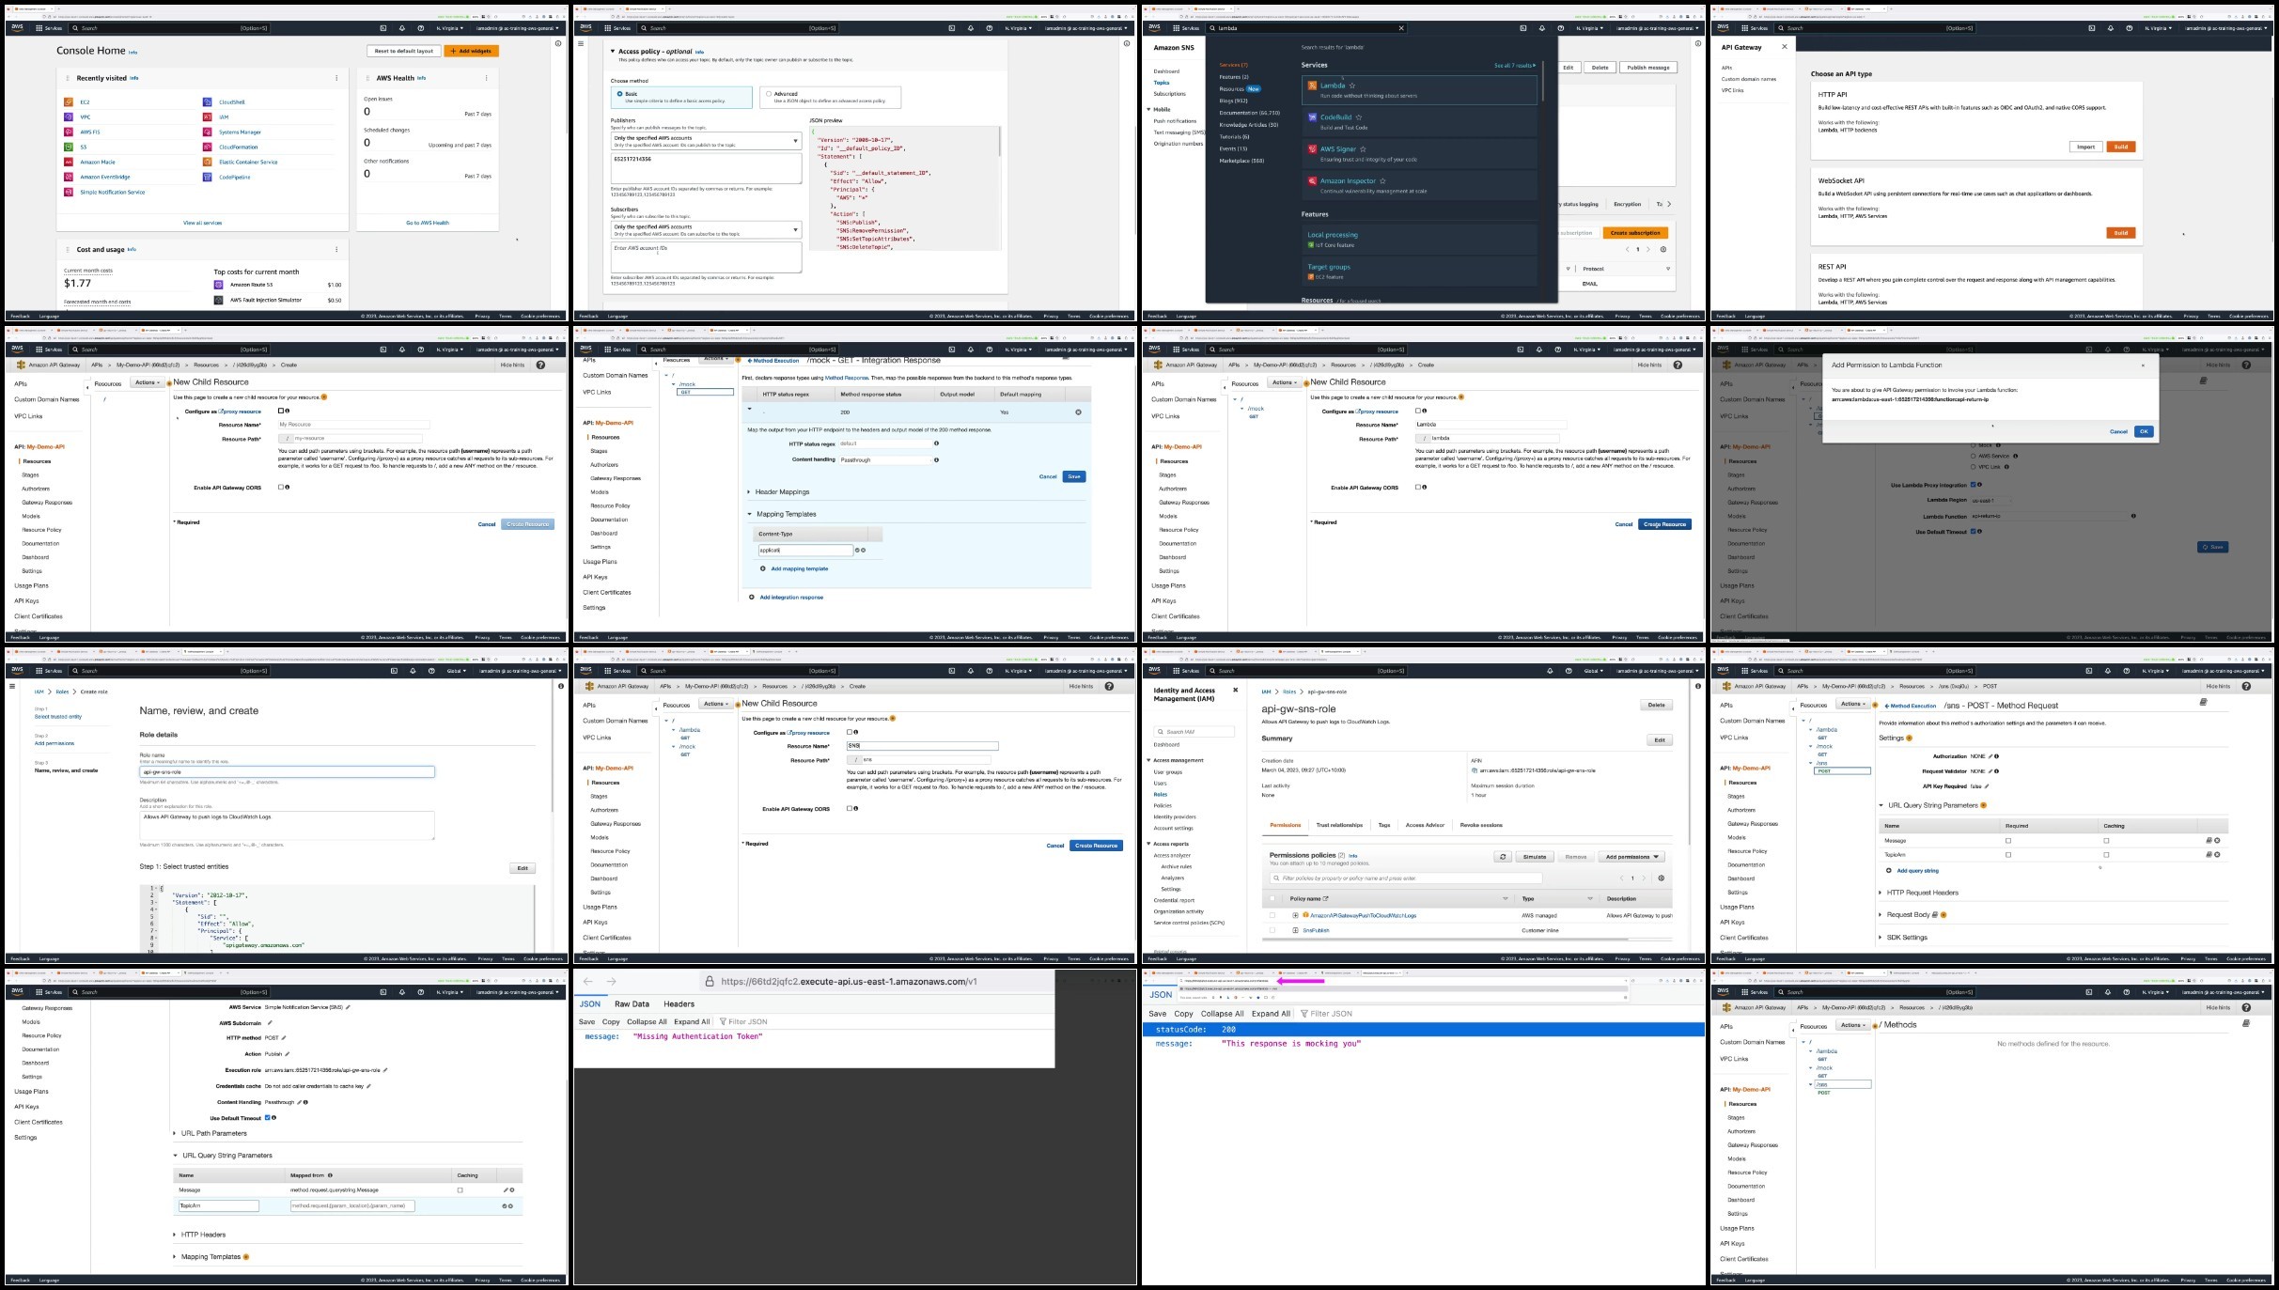Switch to the Trust relationships tab
The height and width of the screenshot is (1290, 2279).
1339,825
